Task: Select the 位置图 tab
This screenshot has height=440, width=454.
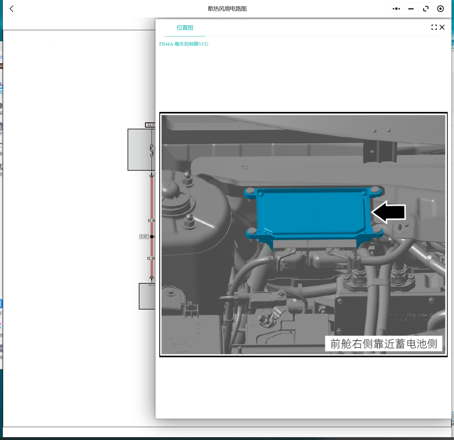Action: (x=185, y=28)
